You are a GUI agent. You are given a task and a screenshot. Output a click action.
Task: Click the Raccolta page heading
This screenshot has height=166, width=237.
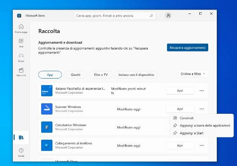(49, 31)
